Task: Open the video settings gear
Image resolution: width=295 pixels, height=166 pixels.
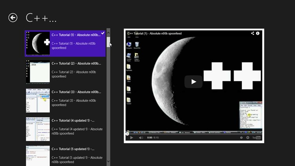Action: 248,138
